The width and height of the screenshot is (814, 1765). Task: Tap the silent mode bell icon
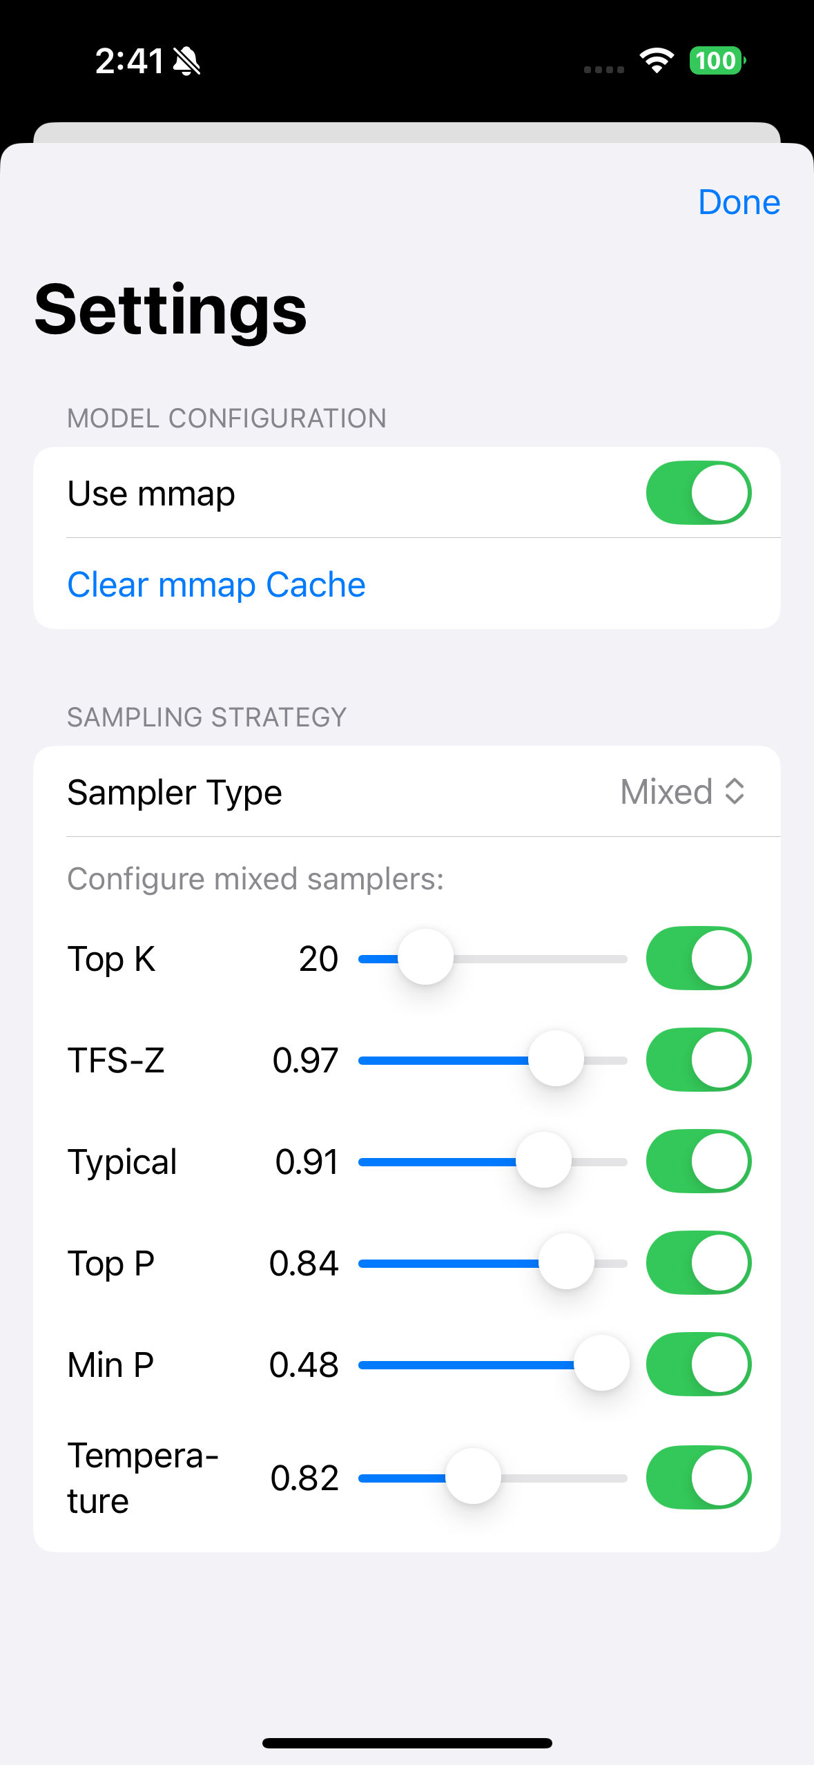(x=186, y=61)
